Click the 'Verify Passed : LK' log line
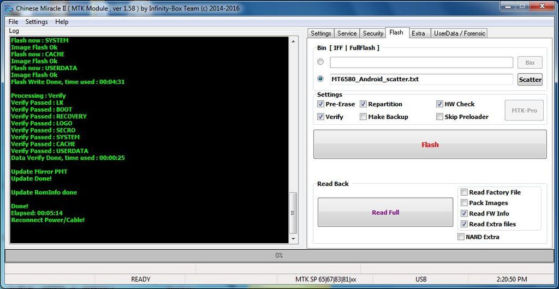Viewport: 559px width, 289px height. tap(37, 103)
